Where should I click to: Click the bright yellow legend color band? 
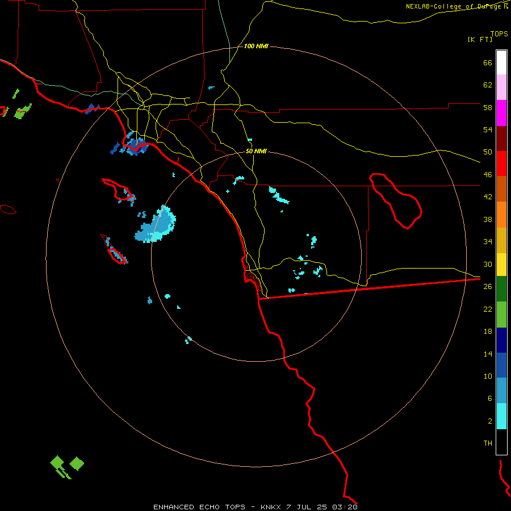(501, 264)
